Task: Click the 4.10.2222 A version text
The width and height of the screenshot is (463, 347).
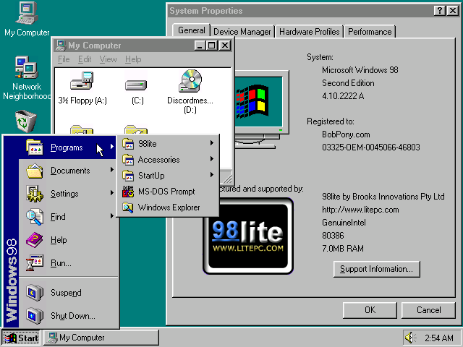Action: [343, 96]
